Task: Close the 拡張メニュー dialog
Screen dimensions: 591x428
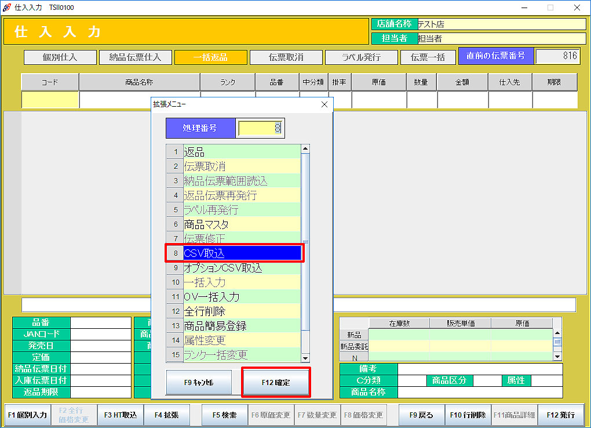Action: [324, 104]
